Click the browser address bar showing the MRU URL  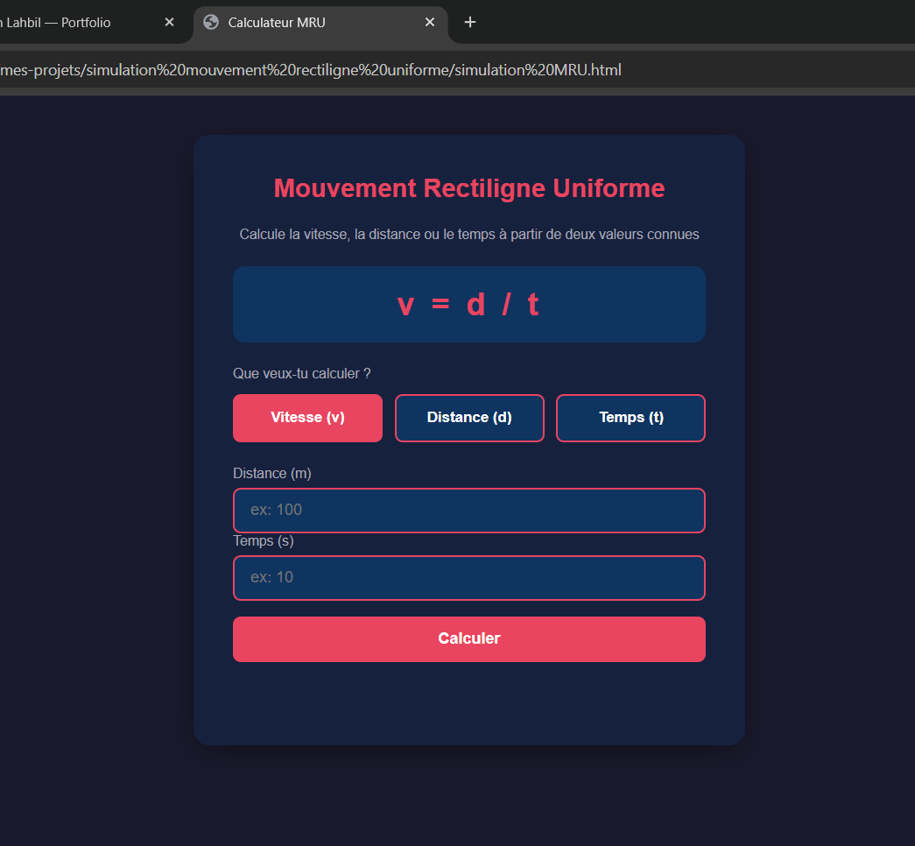tap(350, 69)
